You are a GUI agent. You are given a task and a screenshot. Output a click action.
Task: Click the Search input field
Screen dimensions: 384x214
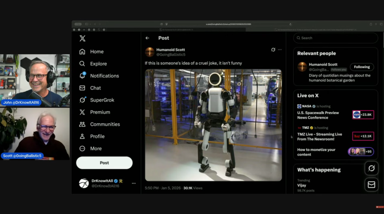338,38
